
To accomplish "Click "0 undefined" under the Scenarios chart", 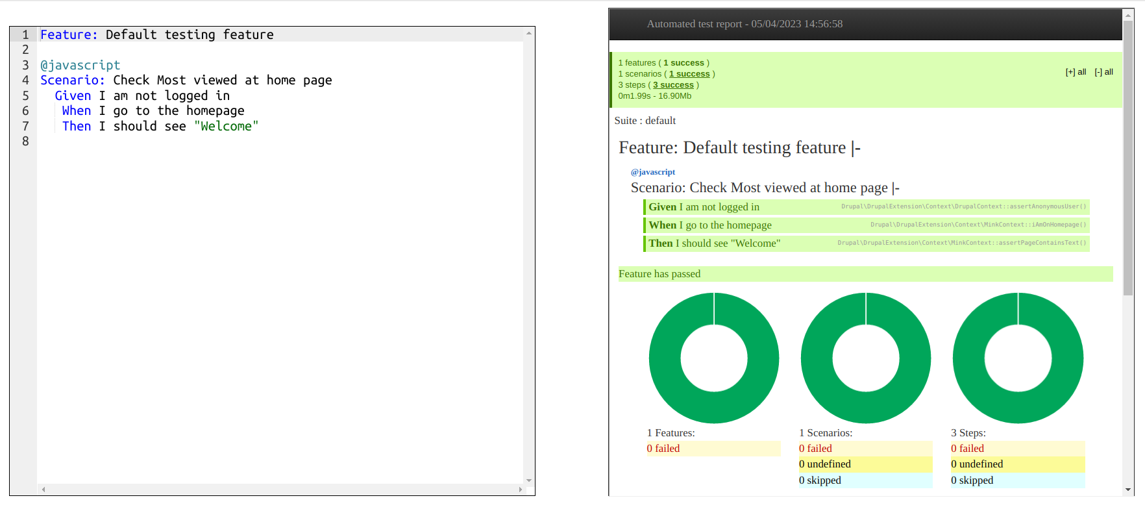I will click(866, 464).
